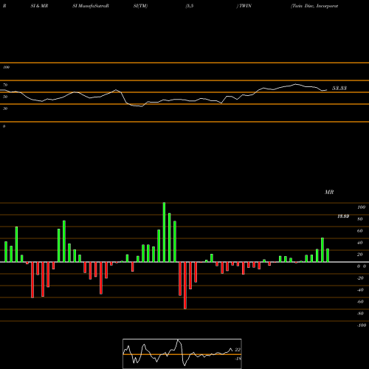Click the RSI value label 53.33
The width and height of the screenshot is (369, 369).
(x=339, y=89)
